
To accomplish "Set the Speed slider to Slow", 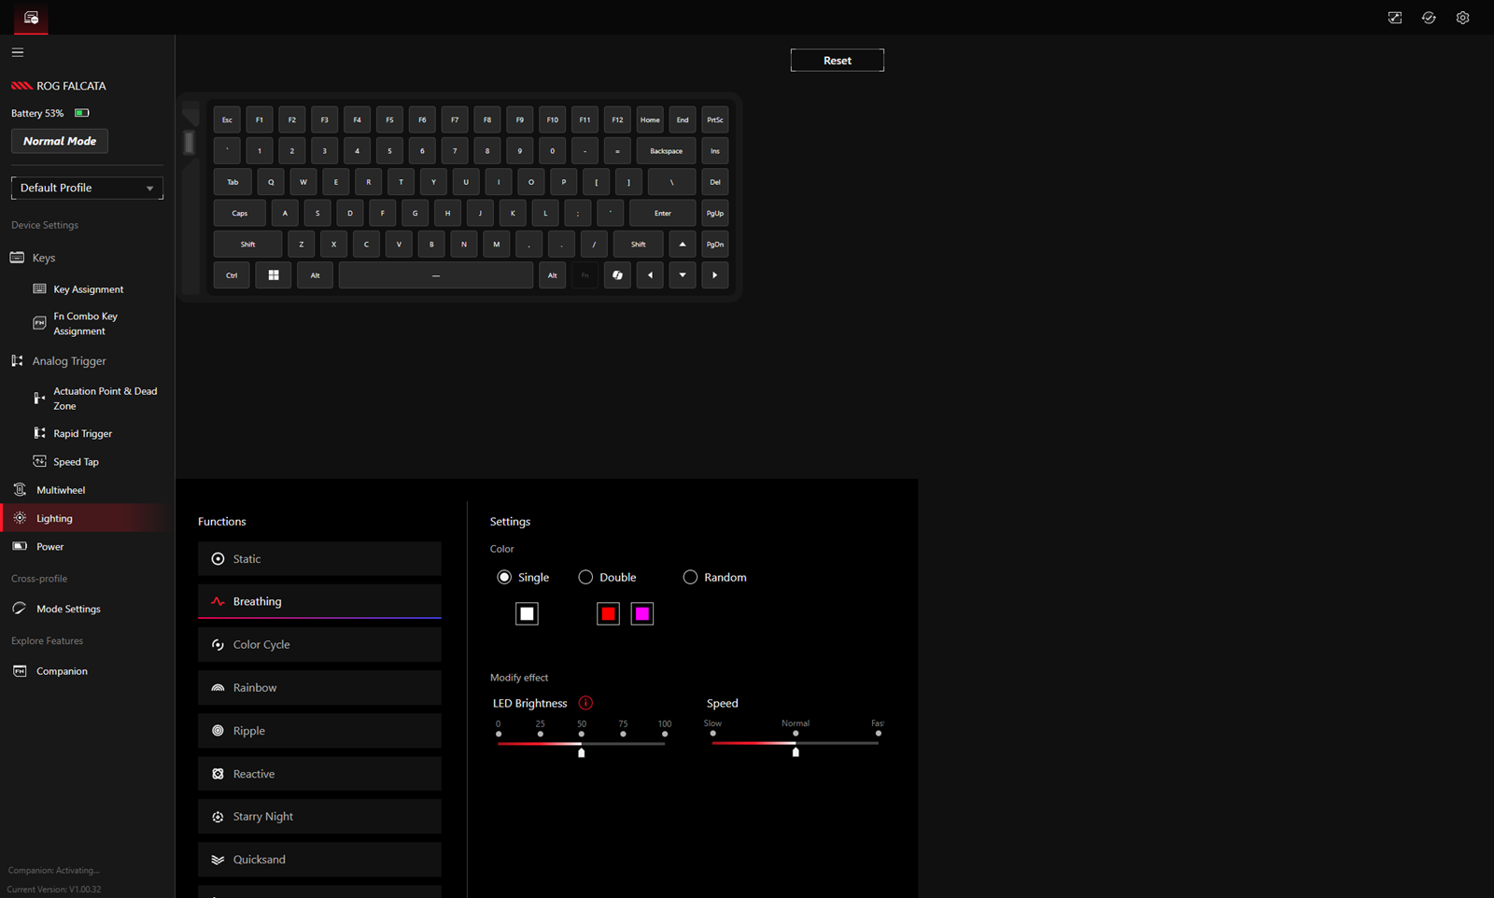I will [713, 734].
